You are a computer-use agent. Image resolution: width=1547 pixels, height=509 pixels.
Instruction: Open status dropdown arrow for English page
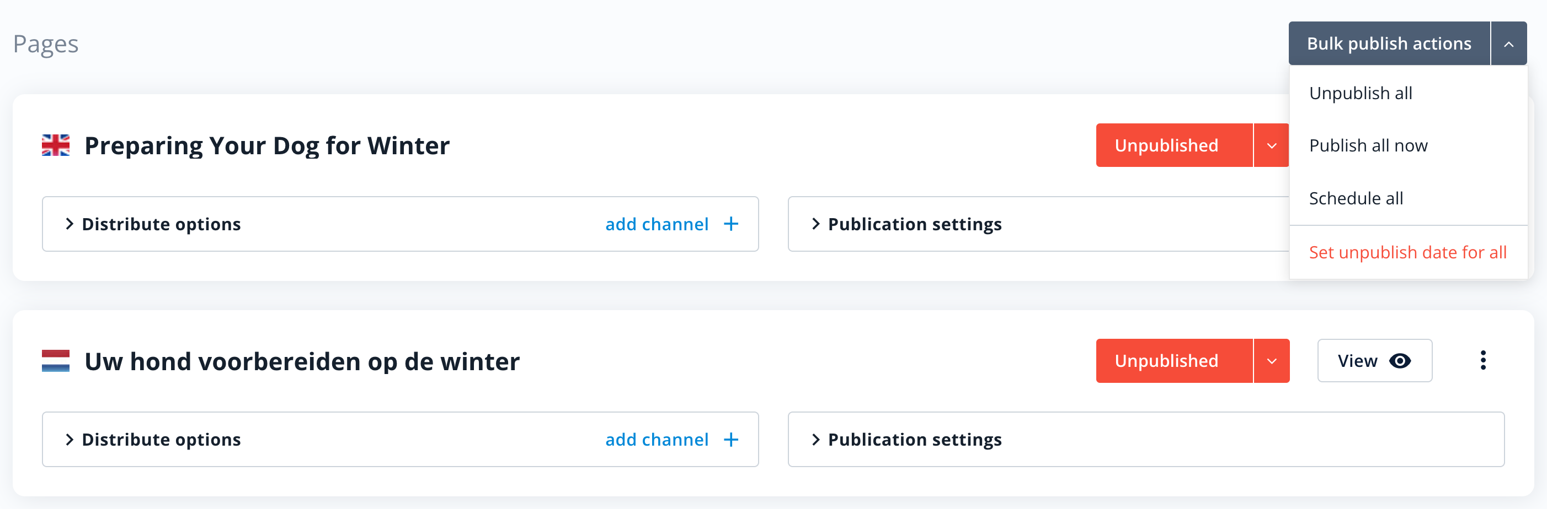click(1271, 145)
